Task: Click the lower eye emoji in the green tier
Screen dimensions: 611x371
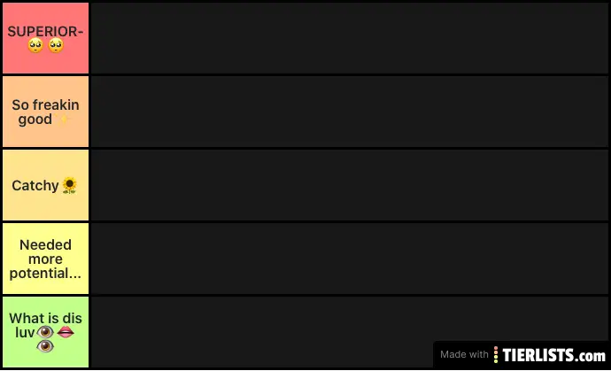Action: [x=45, y=346]
